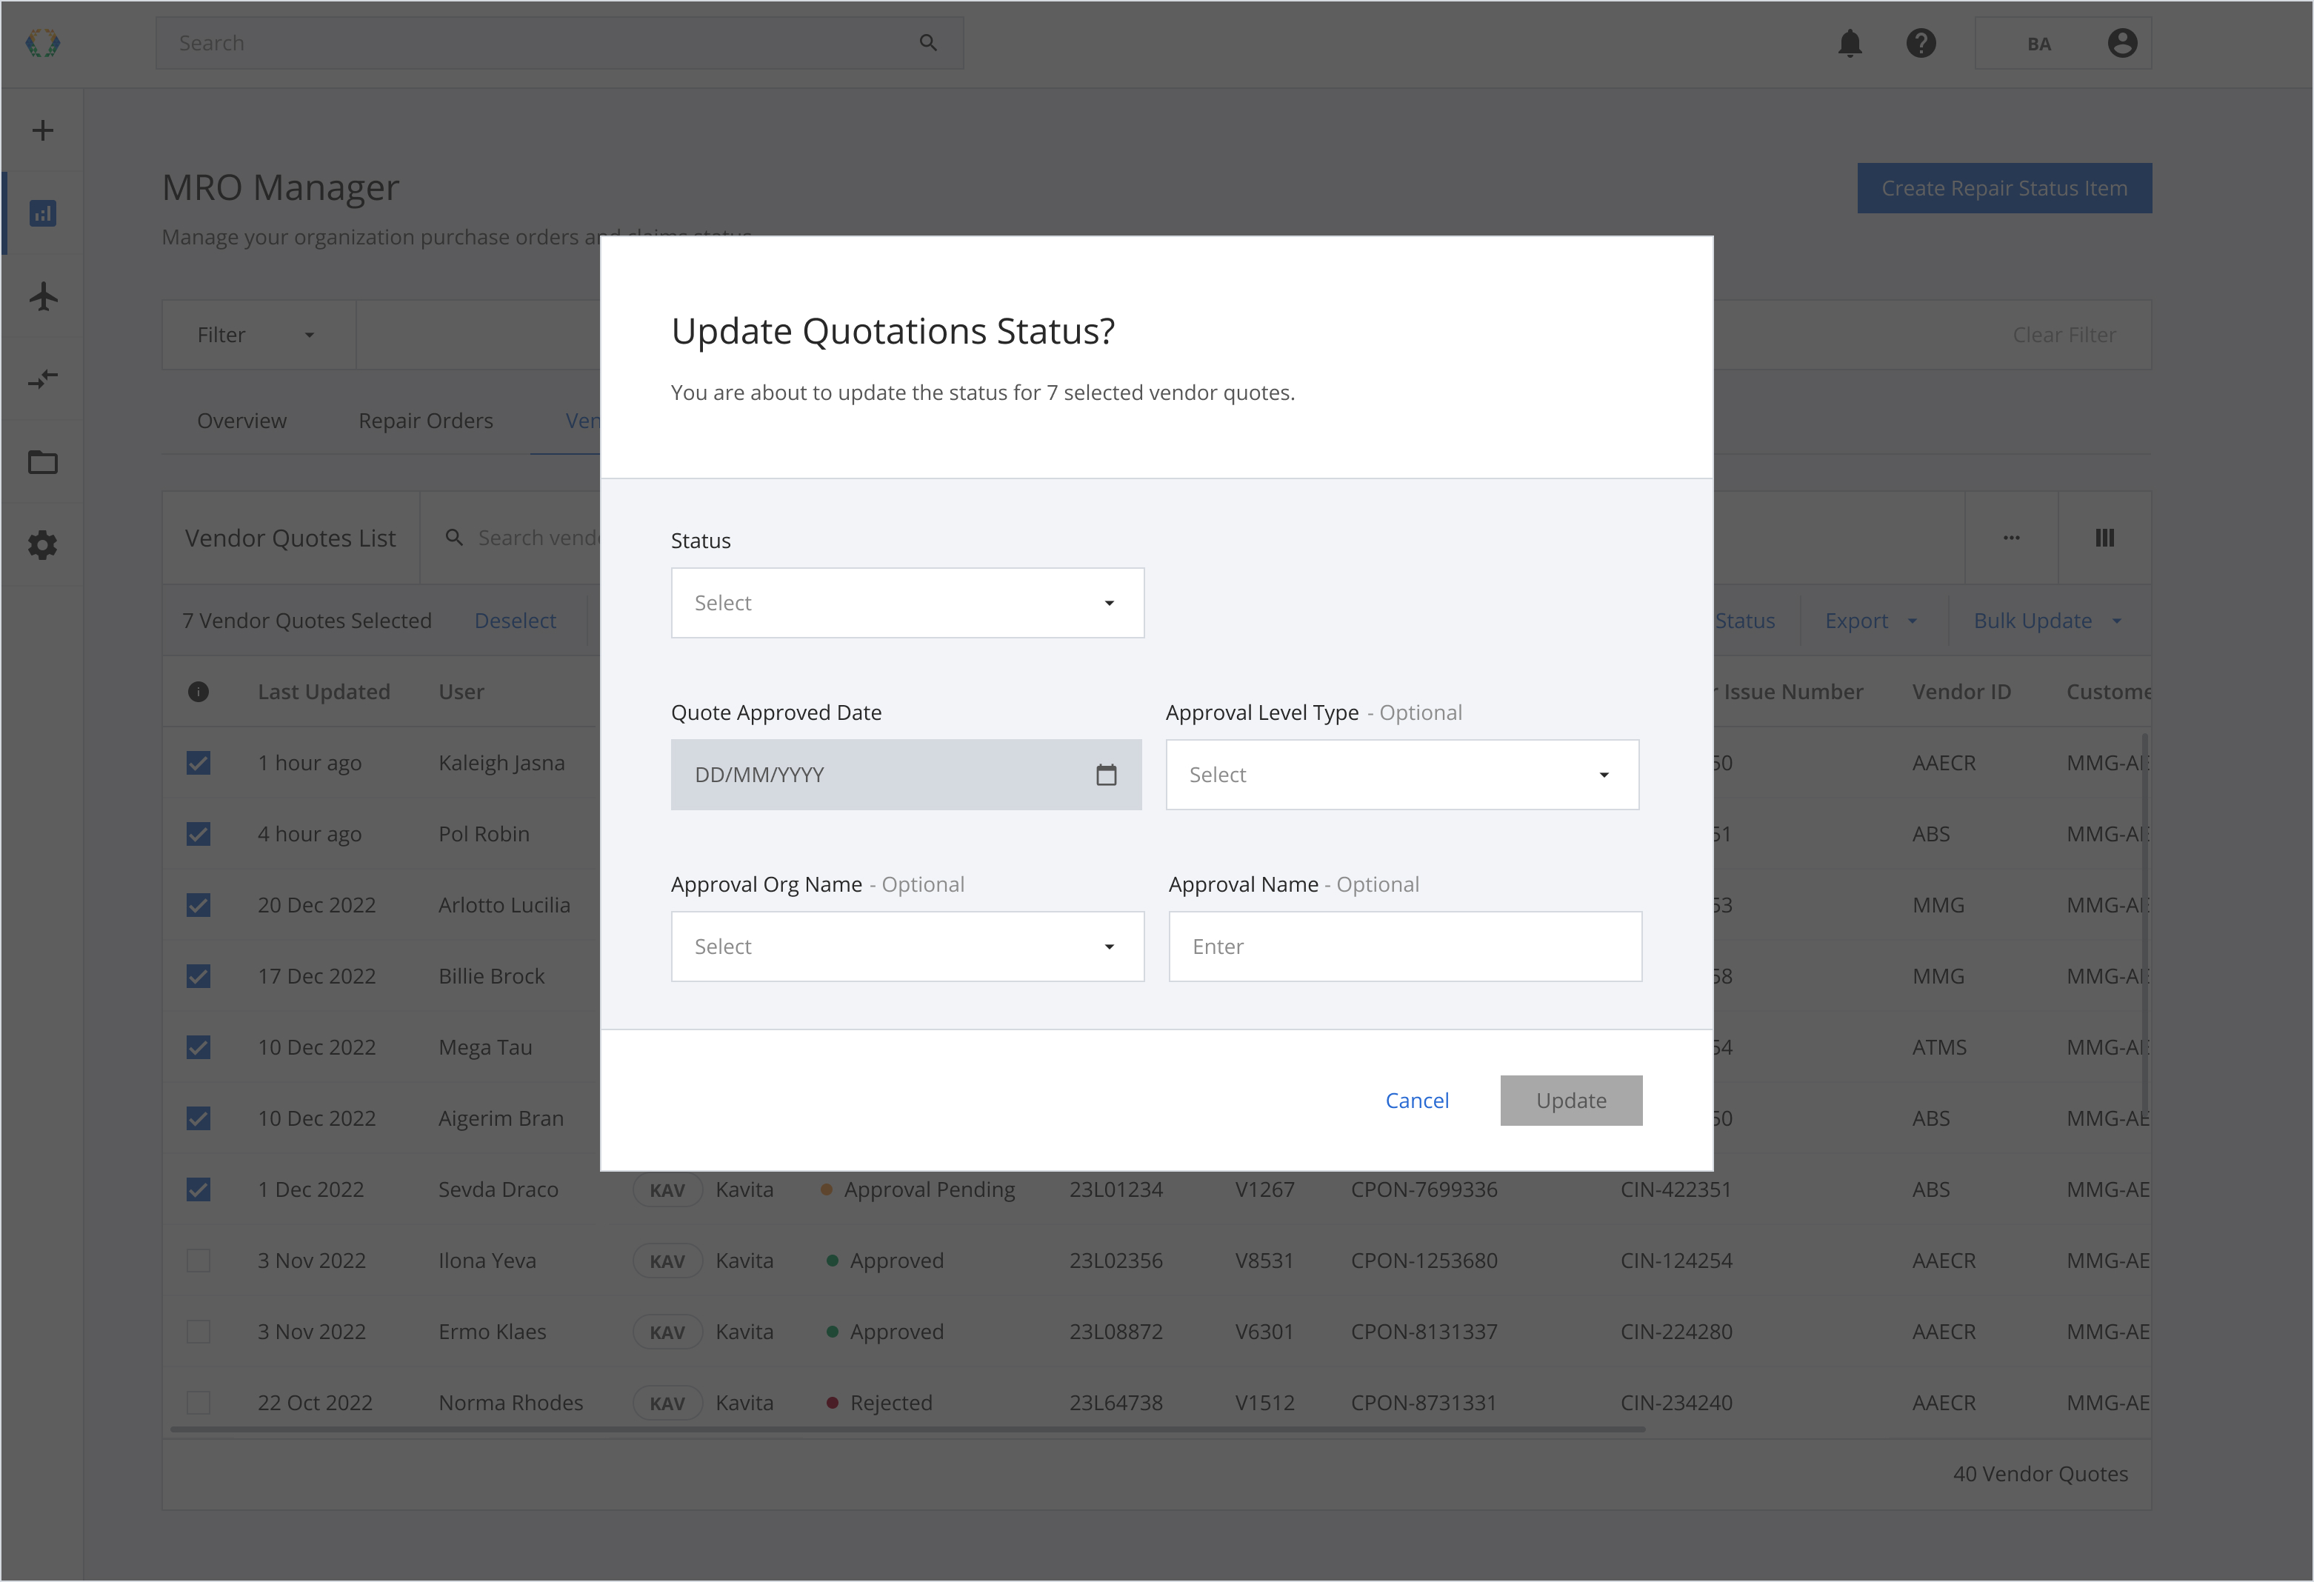Uncheck the Kaleigh Jasna row checkbox
The image size is (2314, 1582).
199,763
